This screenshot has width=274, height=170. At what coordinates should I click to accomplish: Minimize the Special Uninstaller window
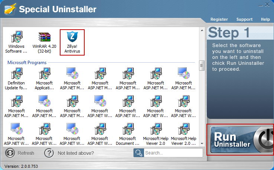coord(261,5)
